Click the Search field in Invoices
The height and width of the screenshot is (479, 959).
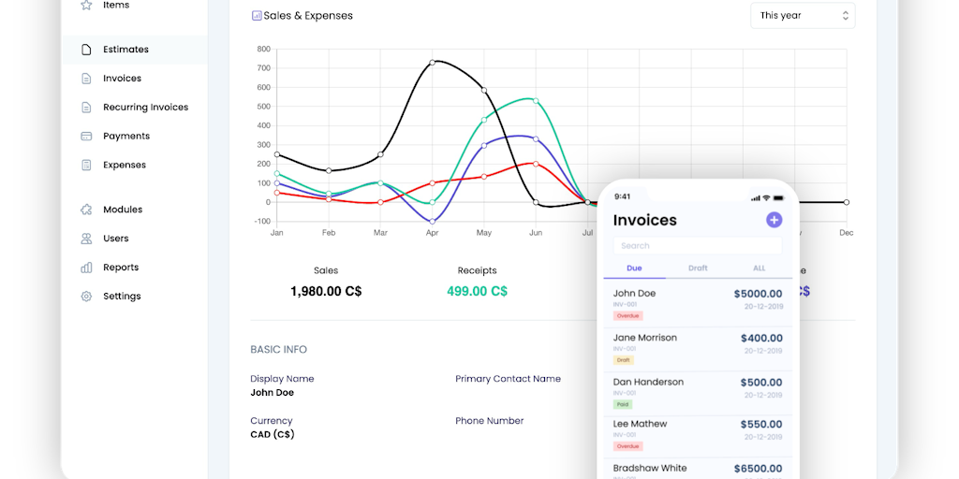coord(698,246)
